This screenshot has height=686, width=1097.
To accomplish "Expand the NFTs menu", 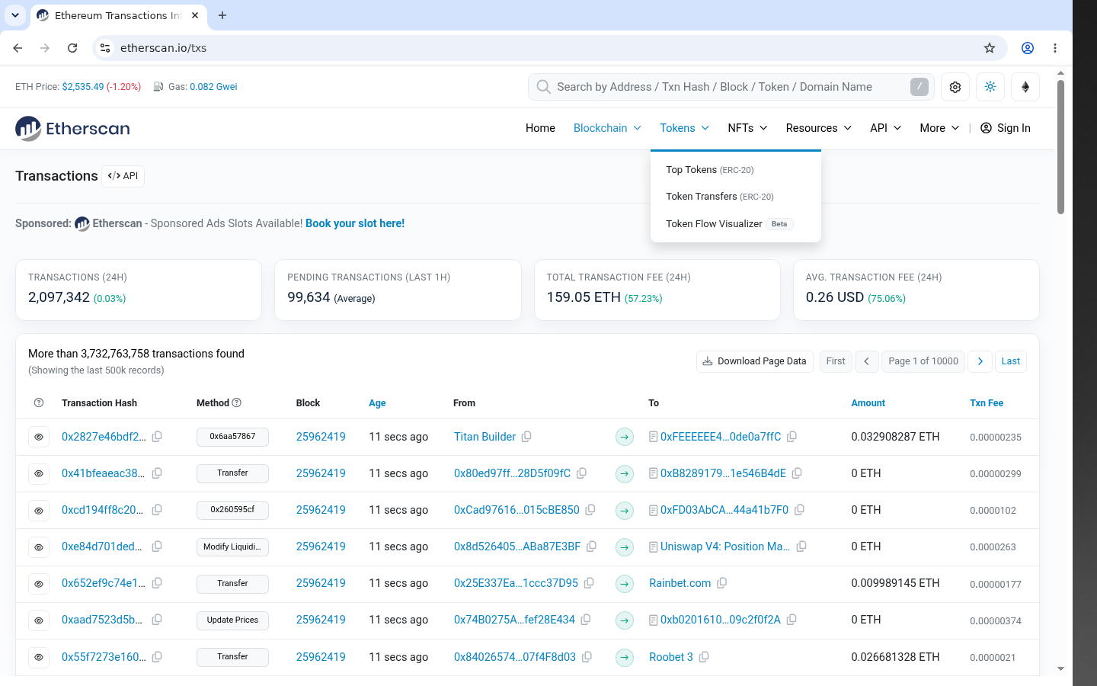I will [747, 128].
